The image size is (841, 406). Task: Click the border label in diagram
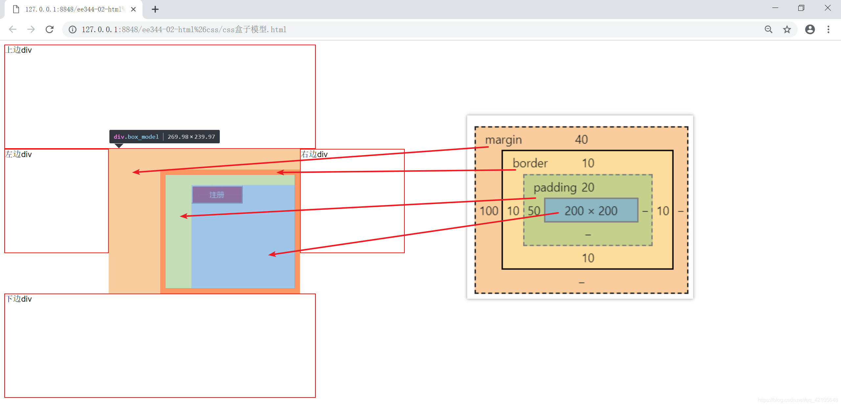coord(530,163)
